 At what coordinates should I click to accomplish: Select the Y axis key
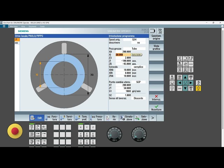(x=87, y=127)
